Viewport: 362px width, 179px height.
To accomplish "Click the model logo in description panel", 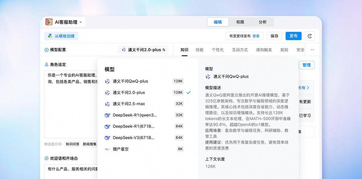I will click(208, 77).
